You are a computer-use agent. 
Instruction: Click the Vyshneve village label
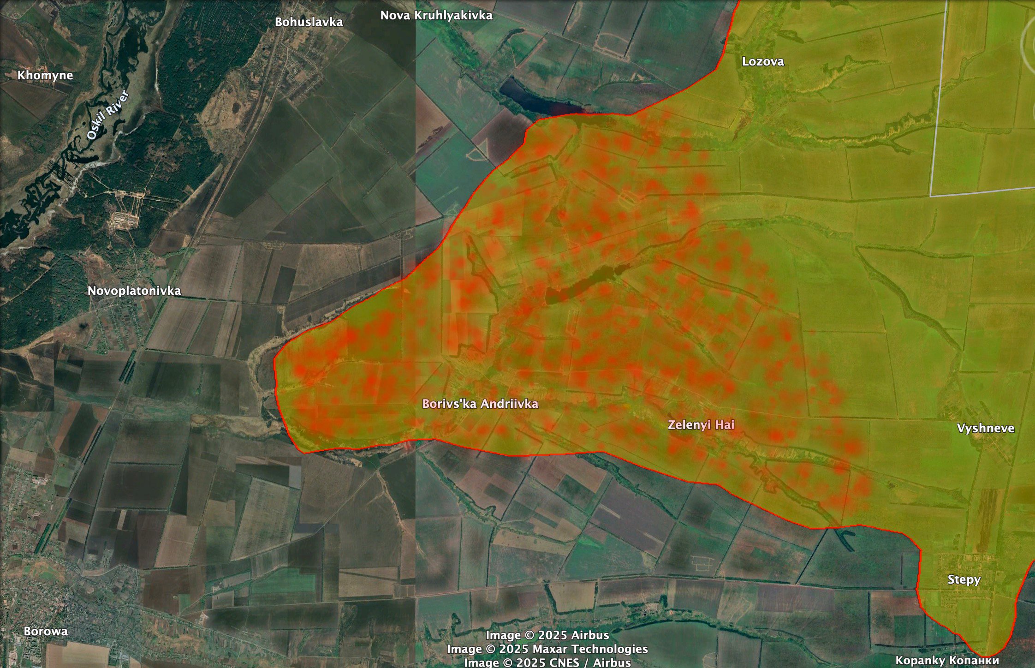coord(985,428)
